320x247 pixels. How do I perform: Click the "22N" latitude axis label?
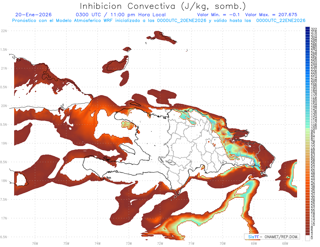pyautogui.click(x=4, y=31)
